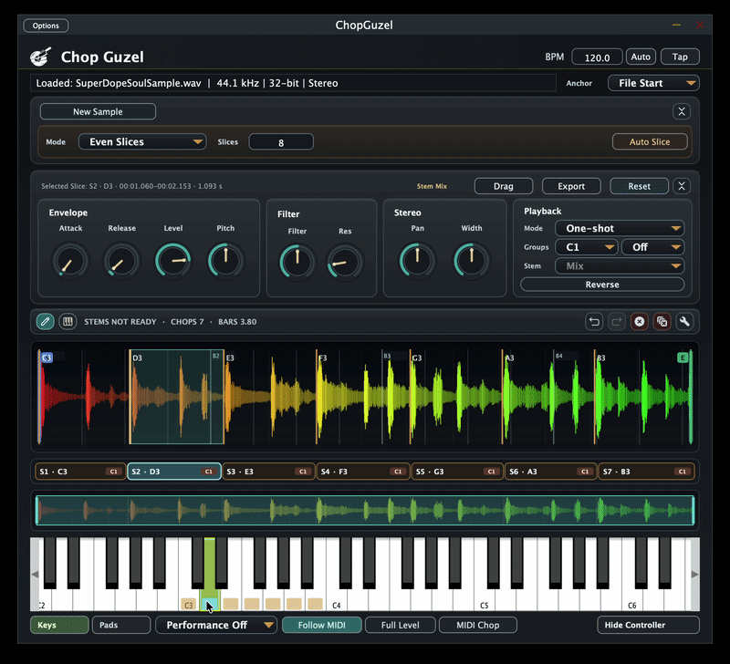Export the selected slice
730x664 pixels.
click(571, 185)
